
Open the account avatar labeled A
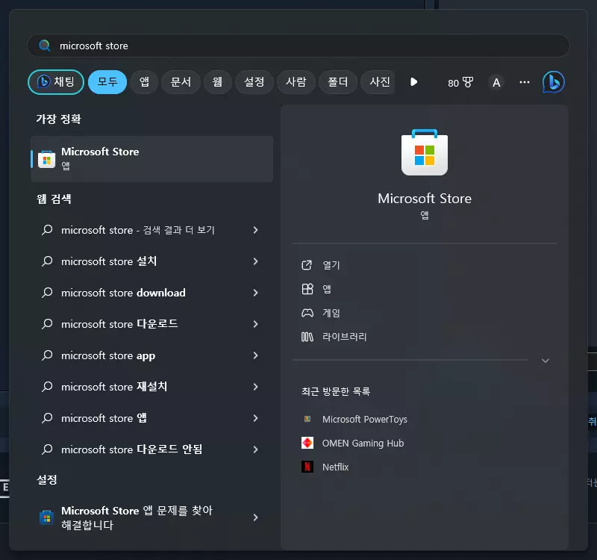496,82
